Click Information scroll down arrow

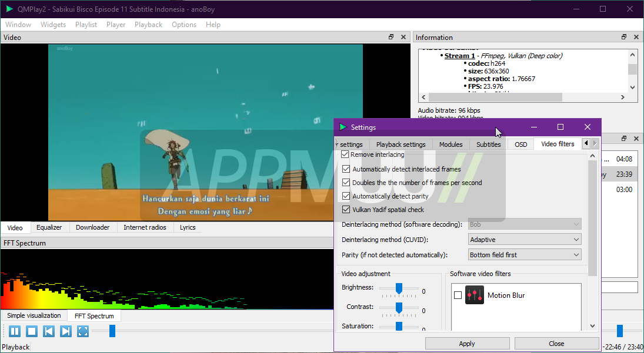[632, 88]
